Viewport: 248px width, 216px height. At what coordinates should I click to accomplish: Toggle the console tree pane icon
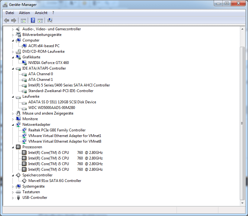pyautogui.click(x=23, y=21)
